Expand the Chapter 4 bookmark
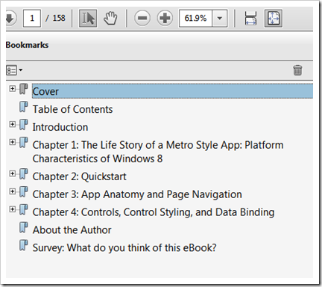The width and height of the screenshot is (322, 287). [x=12, y=209]
